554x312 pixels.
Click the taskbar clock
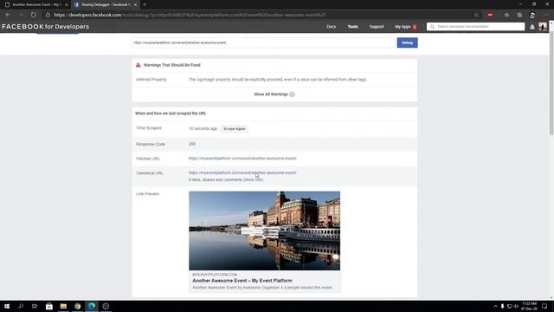529,306
